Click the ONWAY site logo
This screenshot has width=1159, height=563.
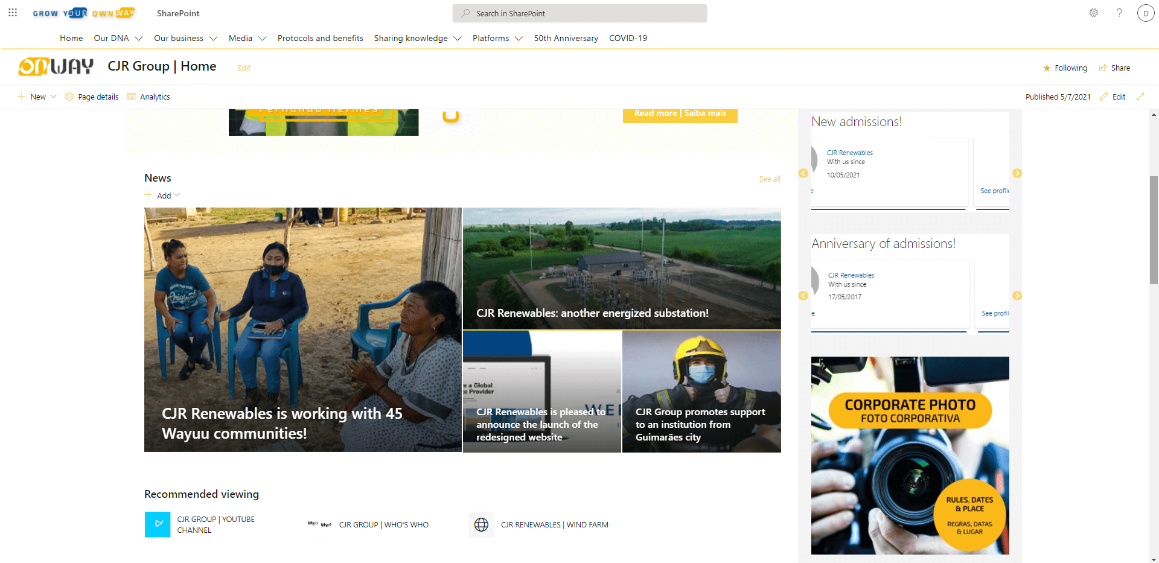[56, 66]
